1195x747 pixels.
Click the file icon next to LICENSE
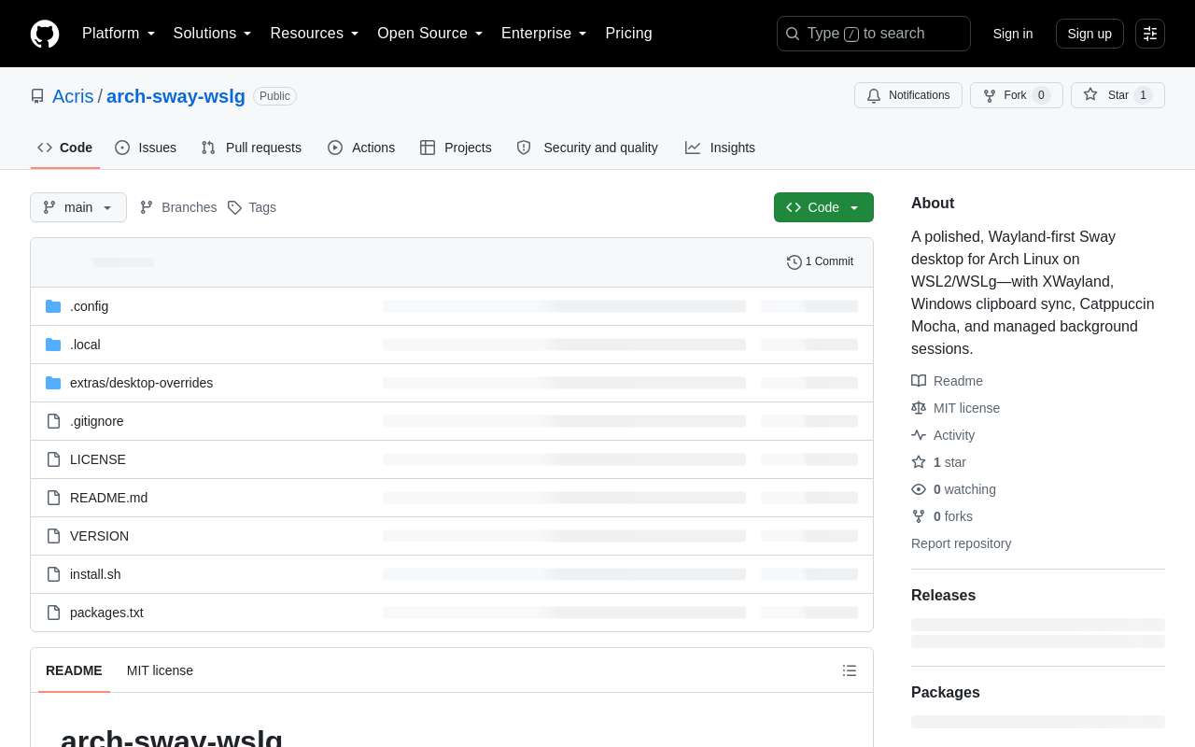tap(53, 459)
